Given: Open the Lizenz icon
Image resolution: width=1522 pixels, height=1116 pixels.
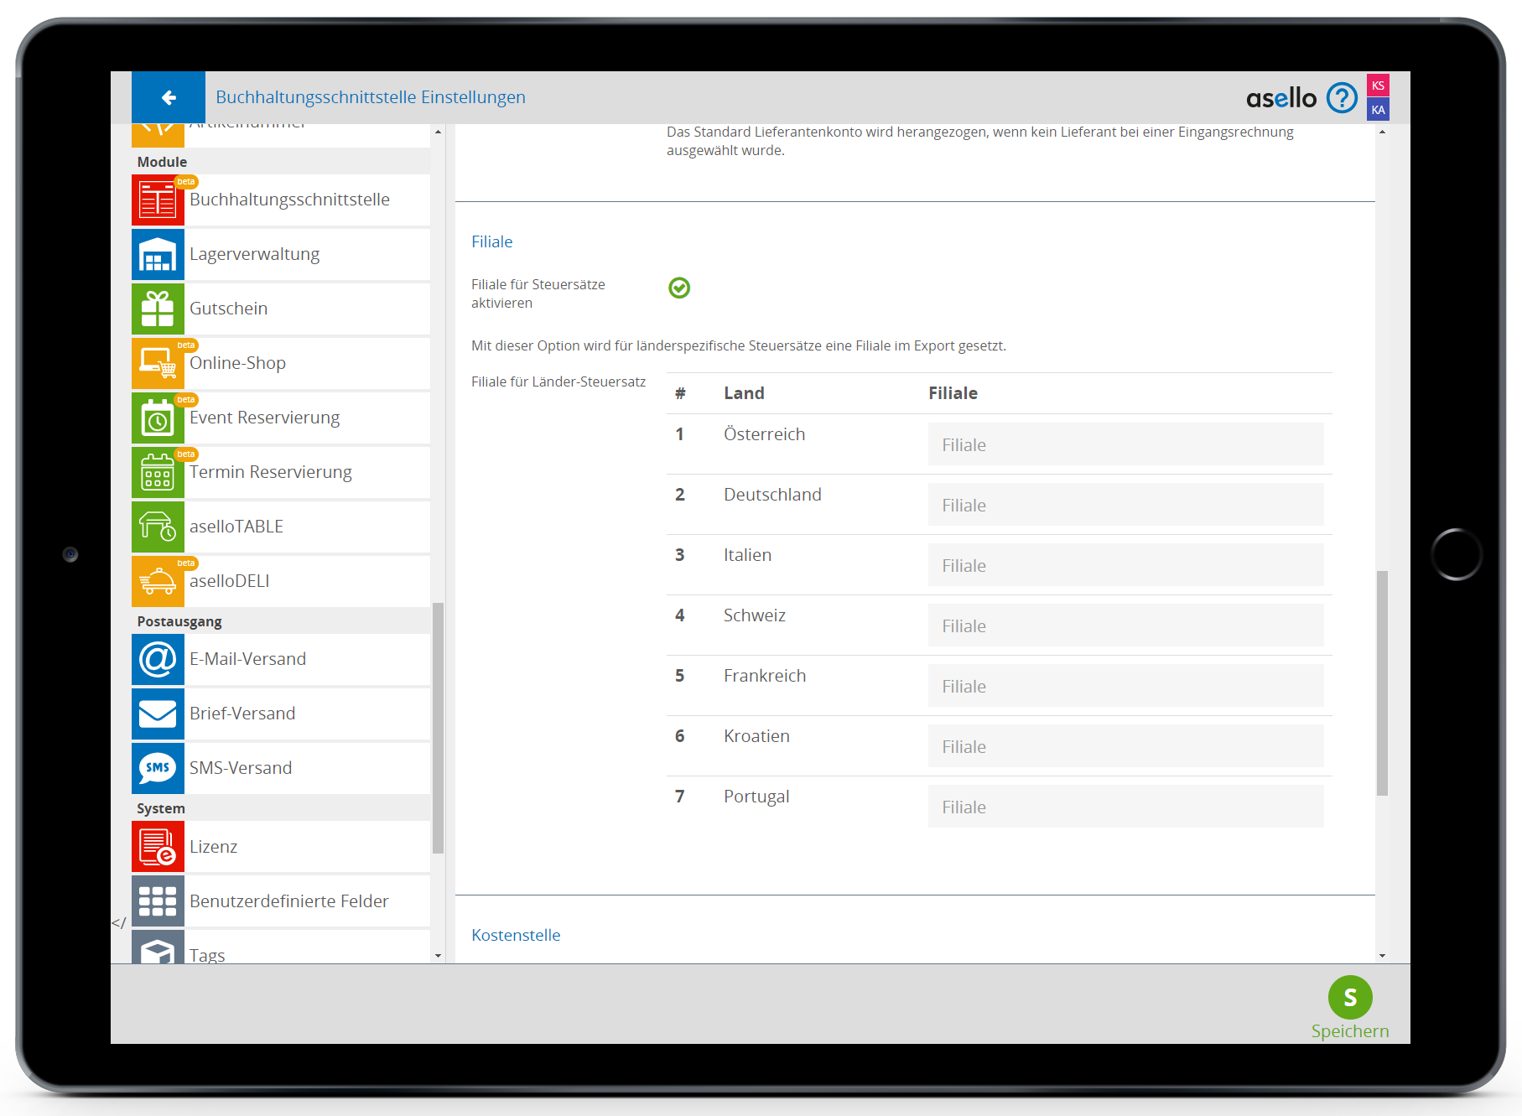Looking at the screenshot, I should click(158, 847).
